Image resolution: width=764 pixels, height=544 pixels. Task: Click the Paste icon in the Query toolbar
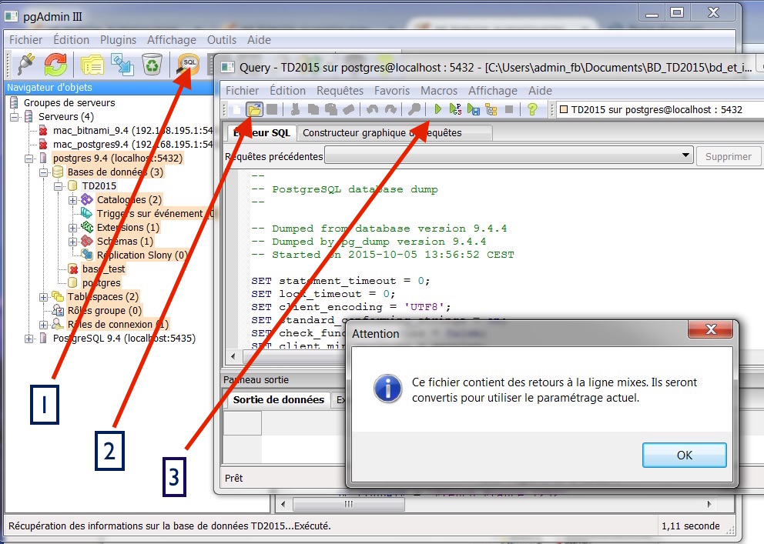point(331,109)
